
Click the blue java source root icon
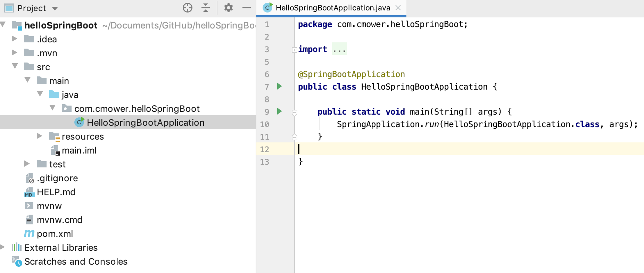click(54, 94)
